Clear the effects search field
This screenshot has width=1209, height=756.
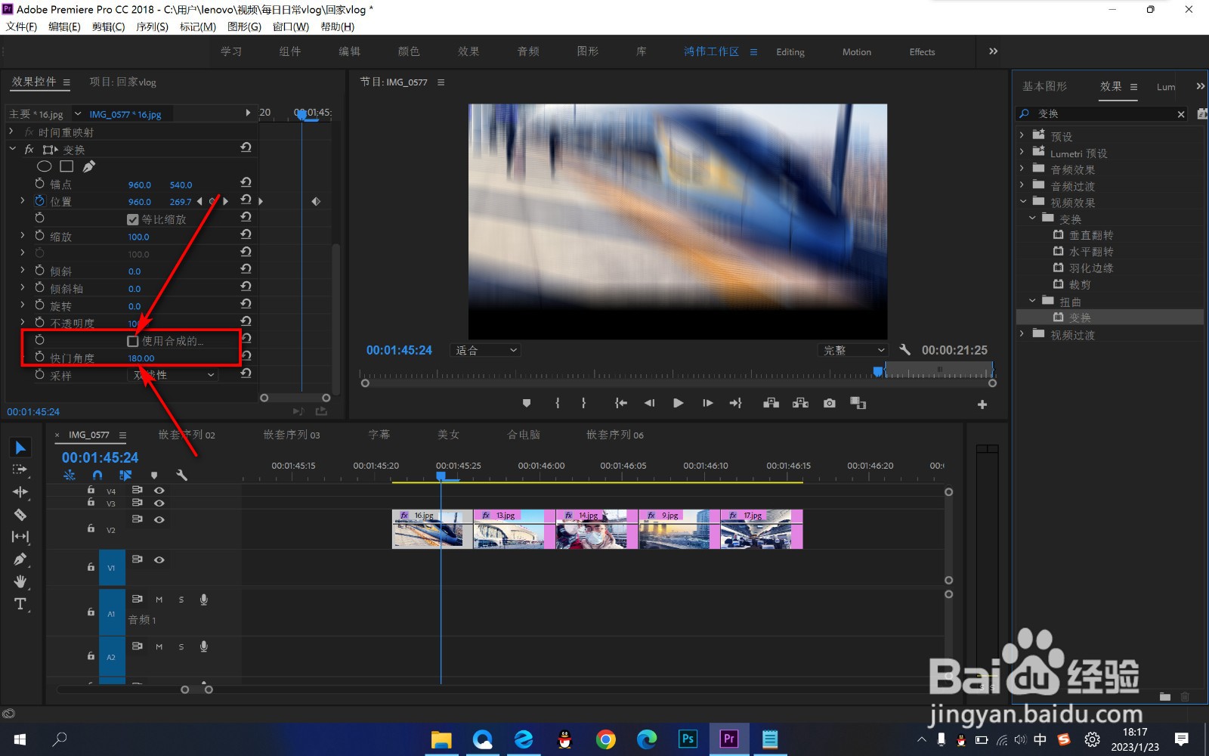(x=1181, y=114)
